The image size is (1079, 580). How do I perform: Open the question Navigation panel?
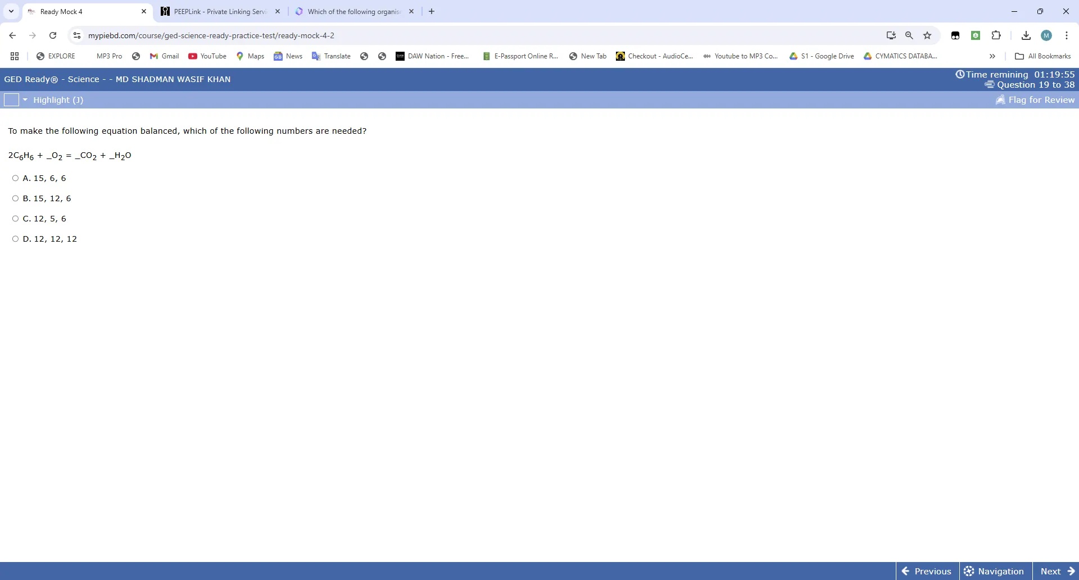pos(995,571)
